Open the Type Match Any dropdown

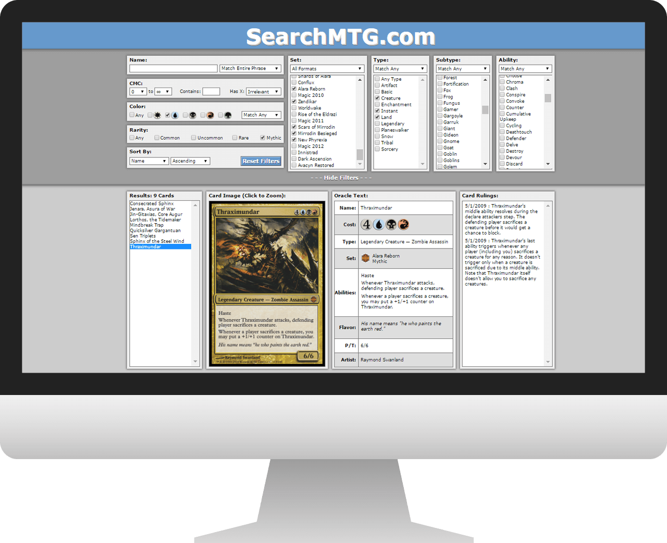(400, 68)
